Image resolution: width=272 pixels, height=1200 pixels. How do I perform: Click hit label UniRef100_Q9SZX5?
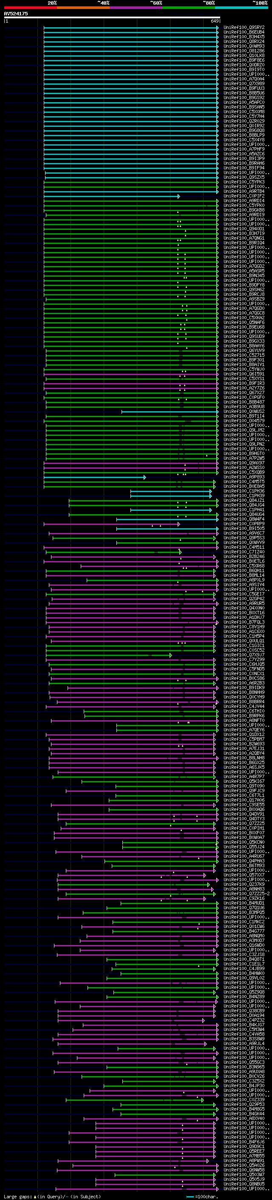click(x=244, y=178)
